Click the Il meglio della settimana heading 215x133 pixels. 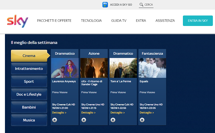click(34, 42)
